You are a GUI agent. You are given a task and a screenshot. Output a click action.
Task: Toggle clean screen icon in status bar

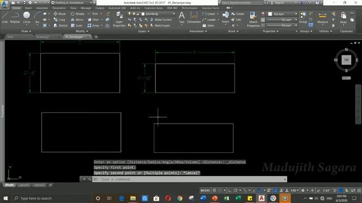click(x=353, y=191)
